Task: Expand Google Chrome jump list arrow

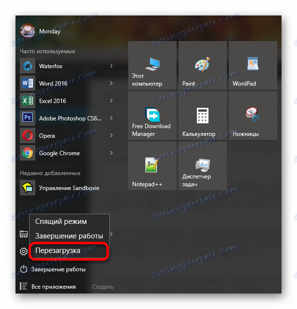Action: click(111, 153)
